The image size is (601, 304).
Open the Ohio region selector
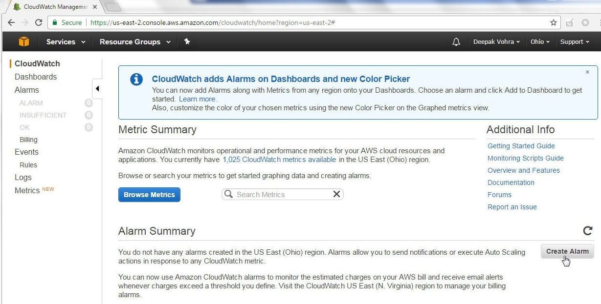coord(540,42)
